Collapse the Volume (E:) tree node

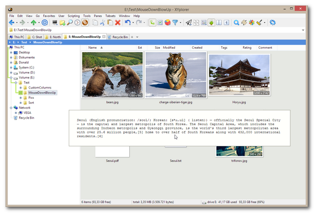coord(11,77)
